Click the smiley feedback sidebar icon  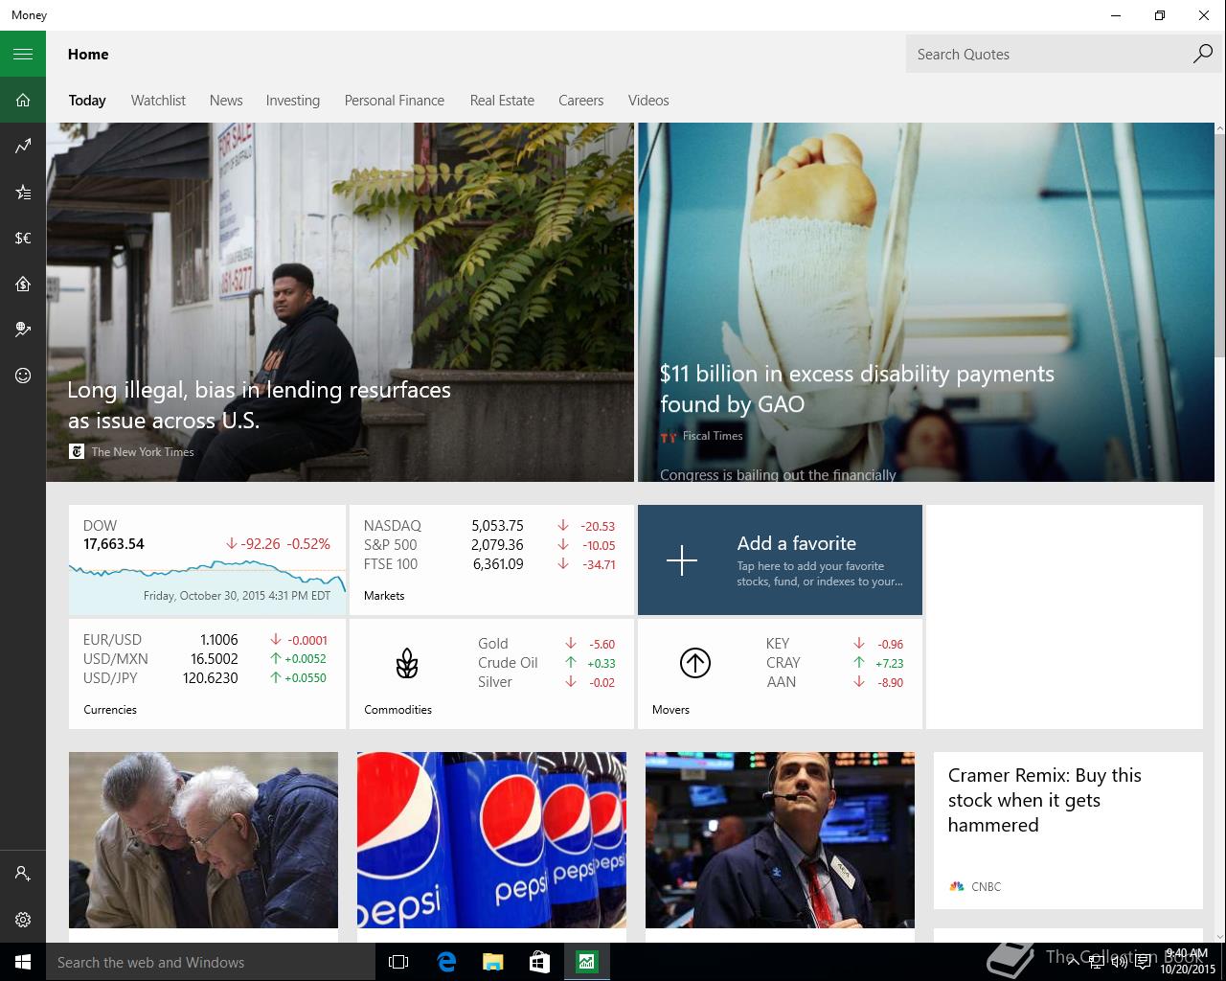click(x=23, y=376)
